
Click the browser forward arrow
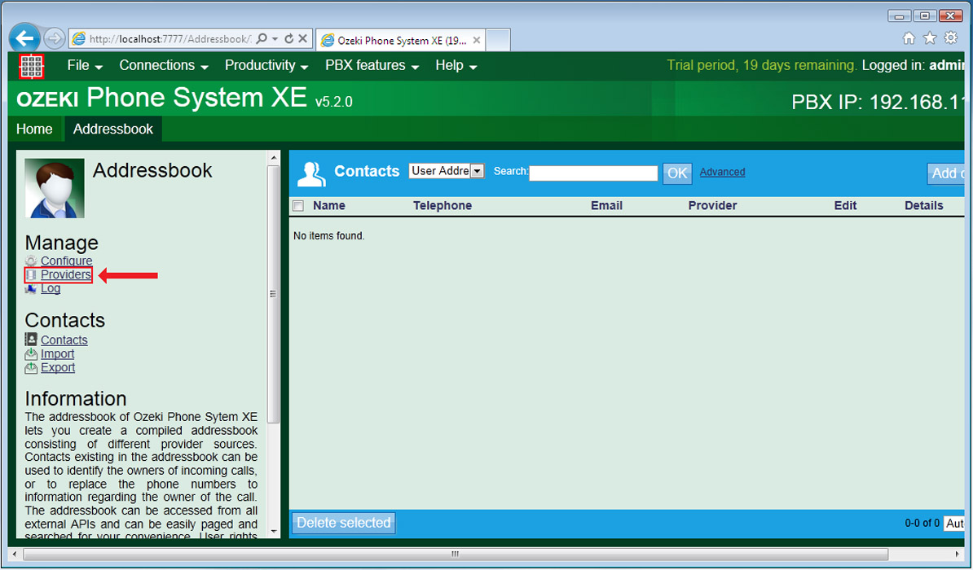[55, 39]
